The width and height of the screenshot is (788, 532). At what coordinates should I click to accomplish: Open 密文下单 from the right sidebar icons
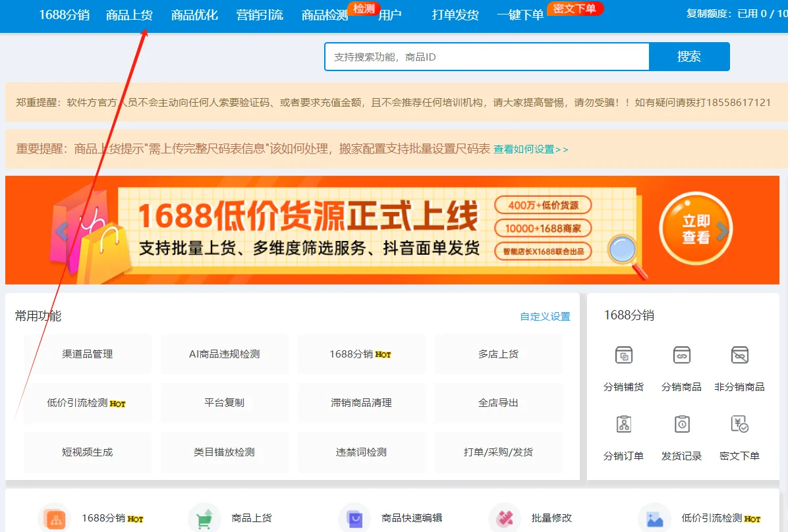(739, 425)
